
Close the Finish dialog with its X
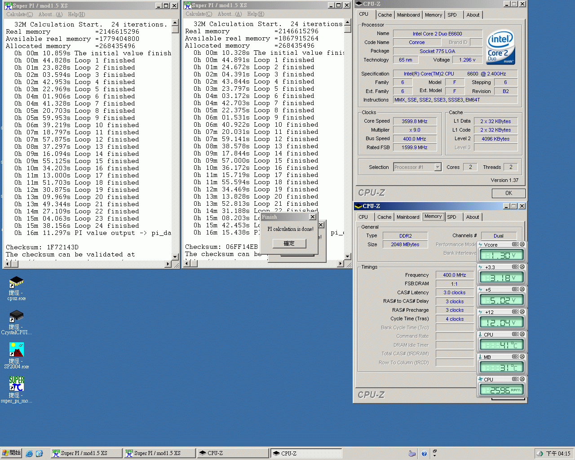point(313,217)
